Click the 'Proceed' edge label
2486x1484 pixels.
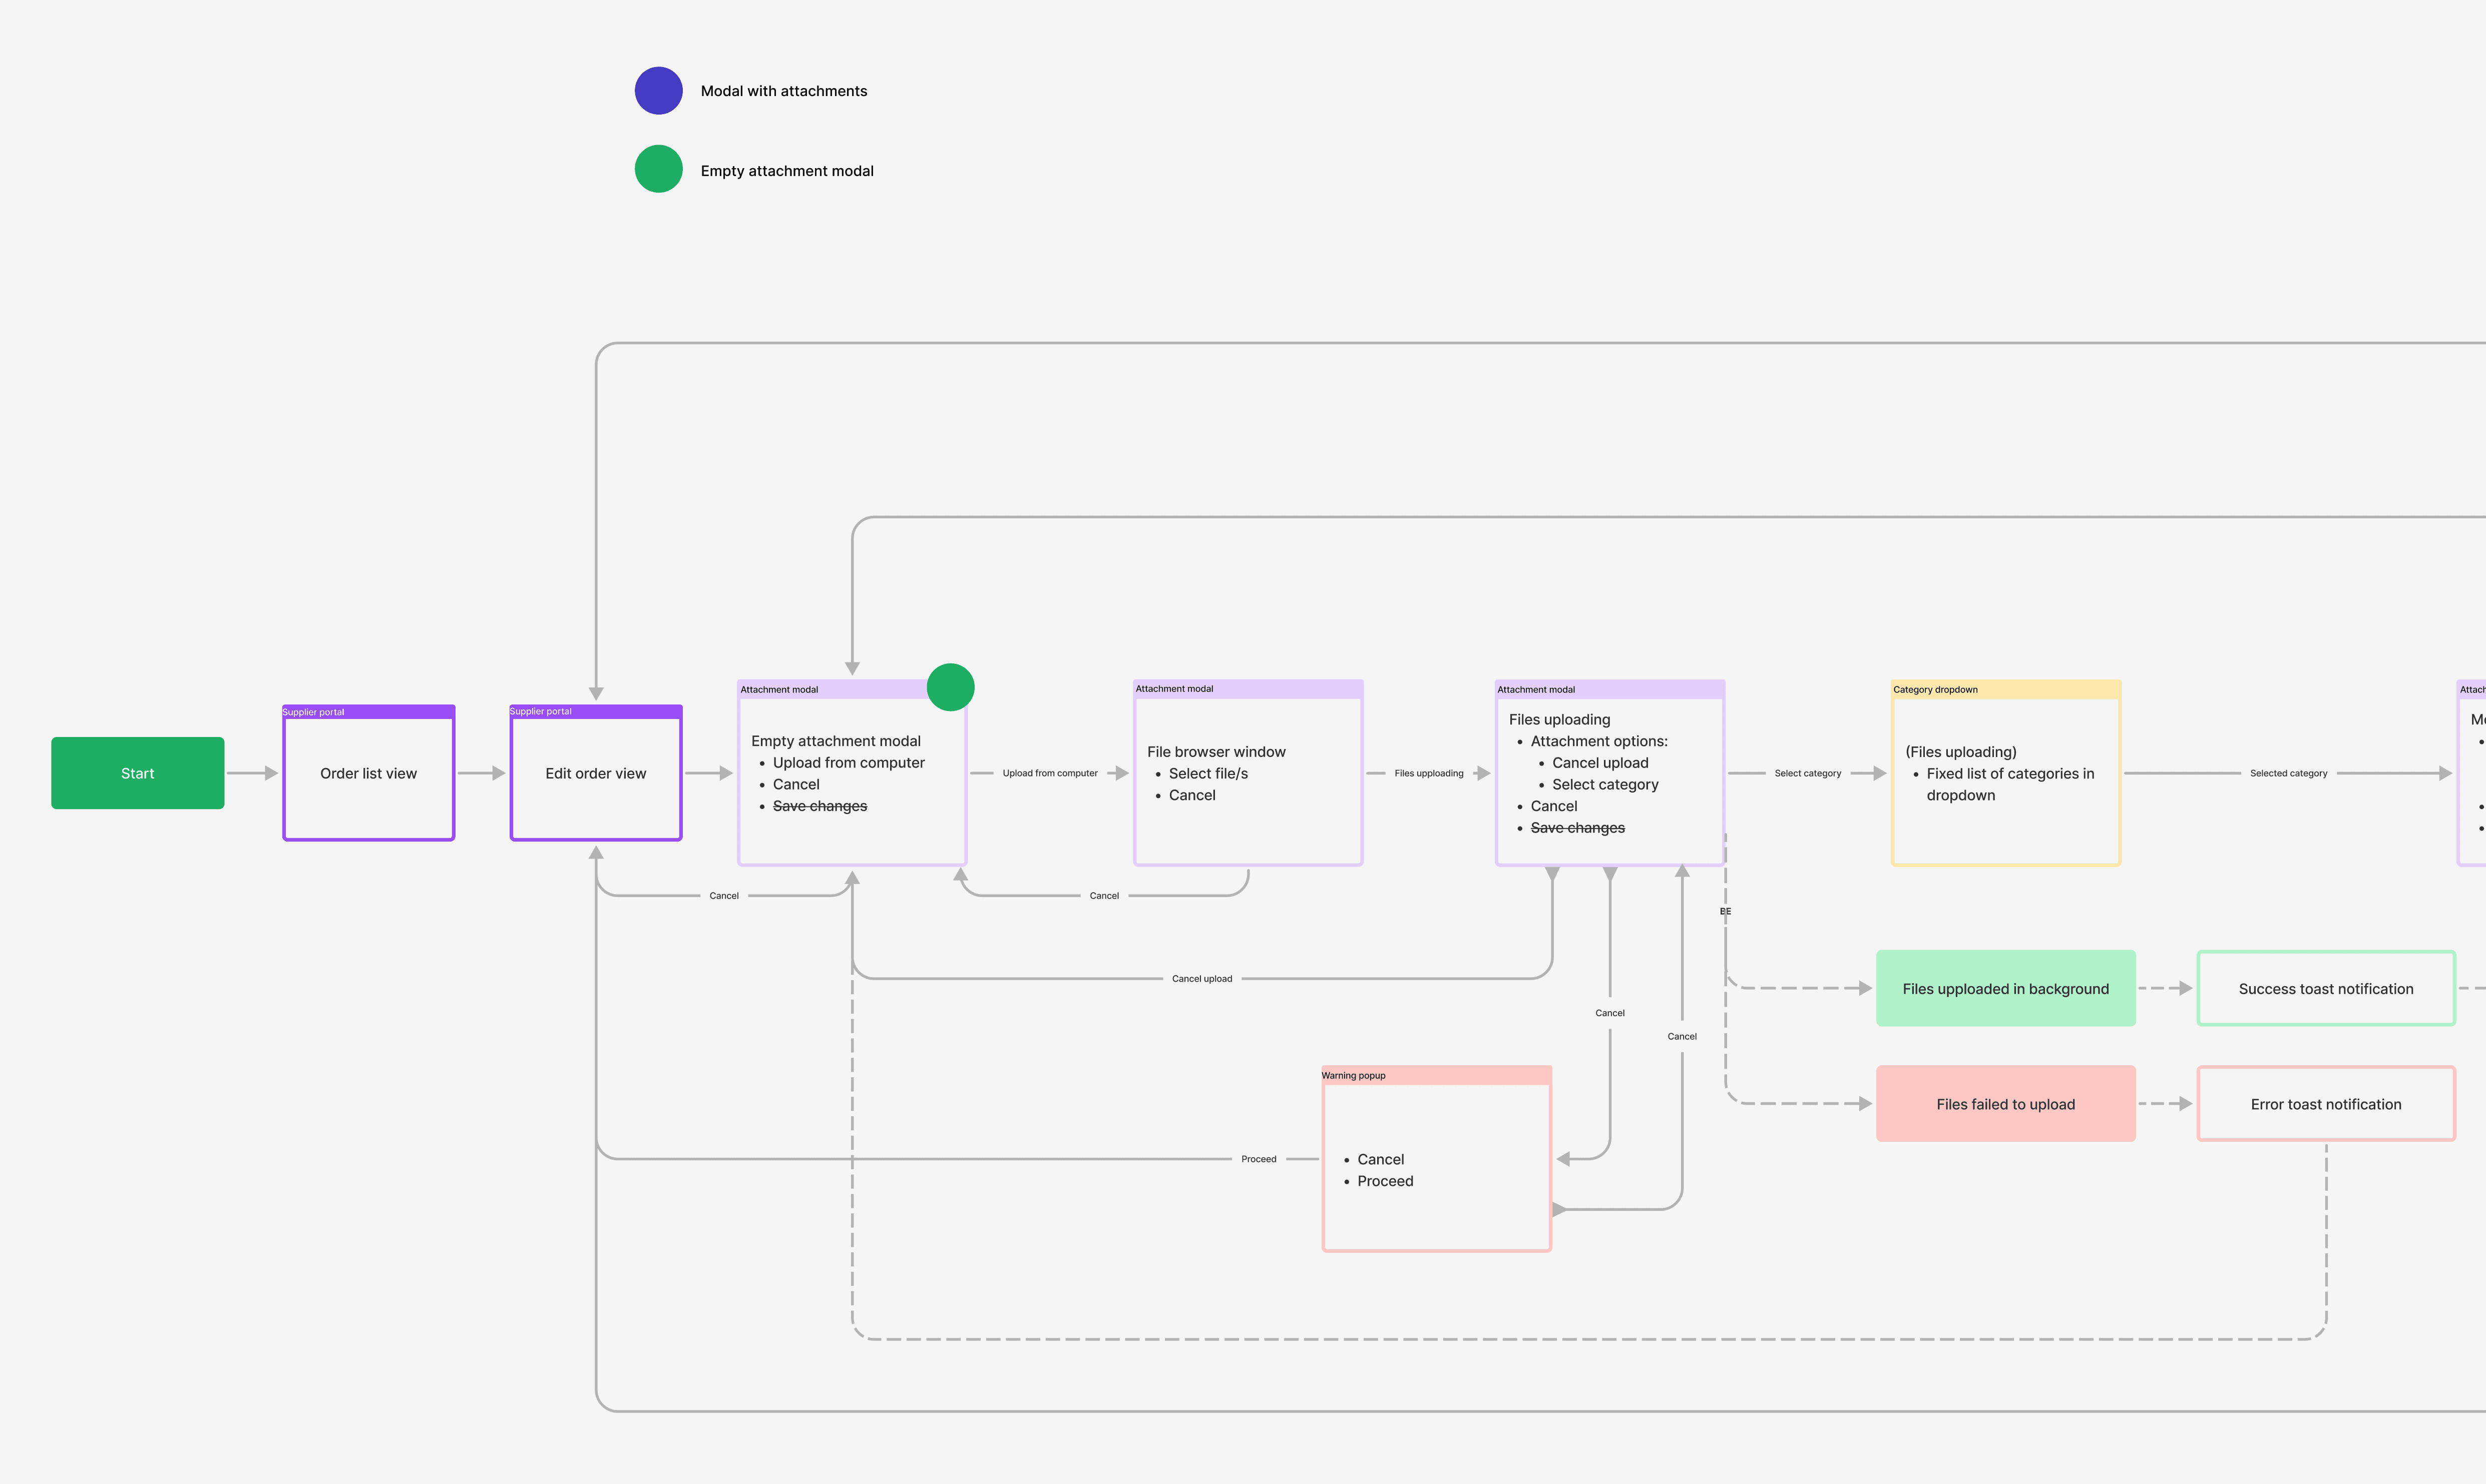click(x=1259, y=1158)
